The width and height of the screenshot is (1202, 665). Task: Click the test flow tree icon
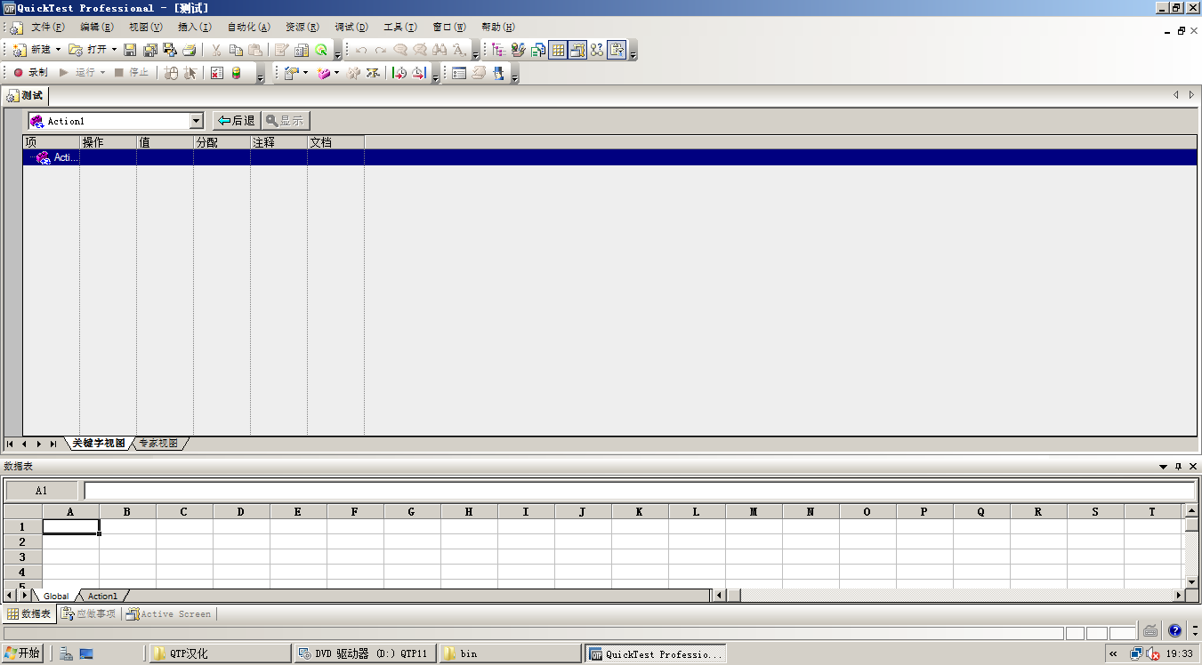click(x=498, y=50)
